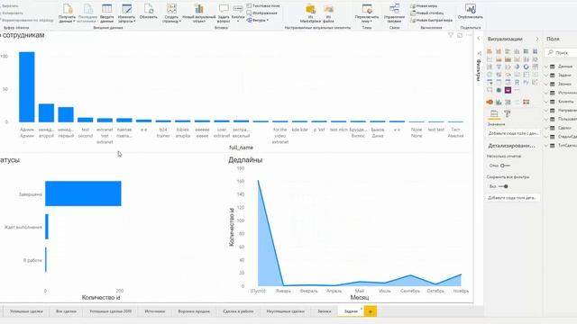Click the Текстовое поле button
This screenshot has height=324, width=577.
click(263, 6)
